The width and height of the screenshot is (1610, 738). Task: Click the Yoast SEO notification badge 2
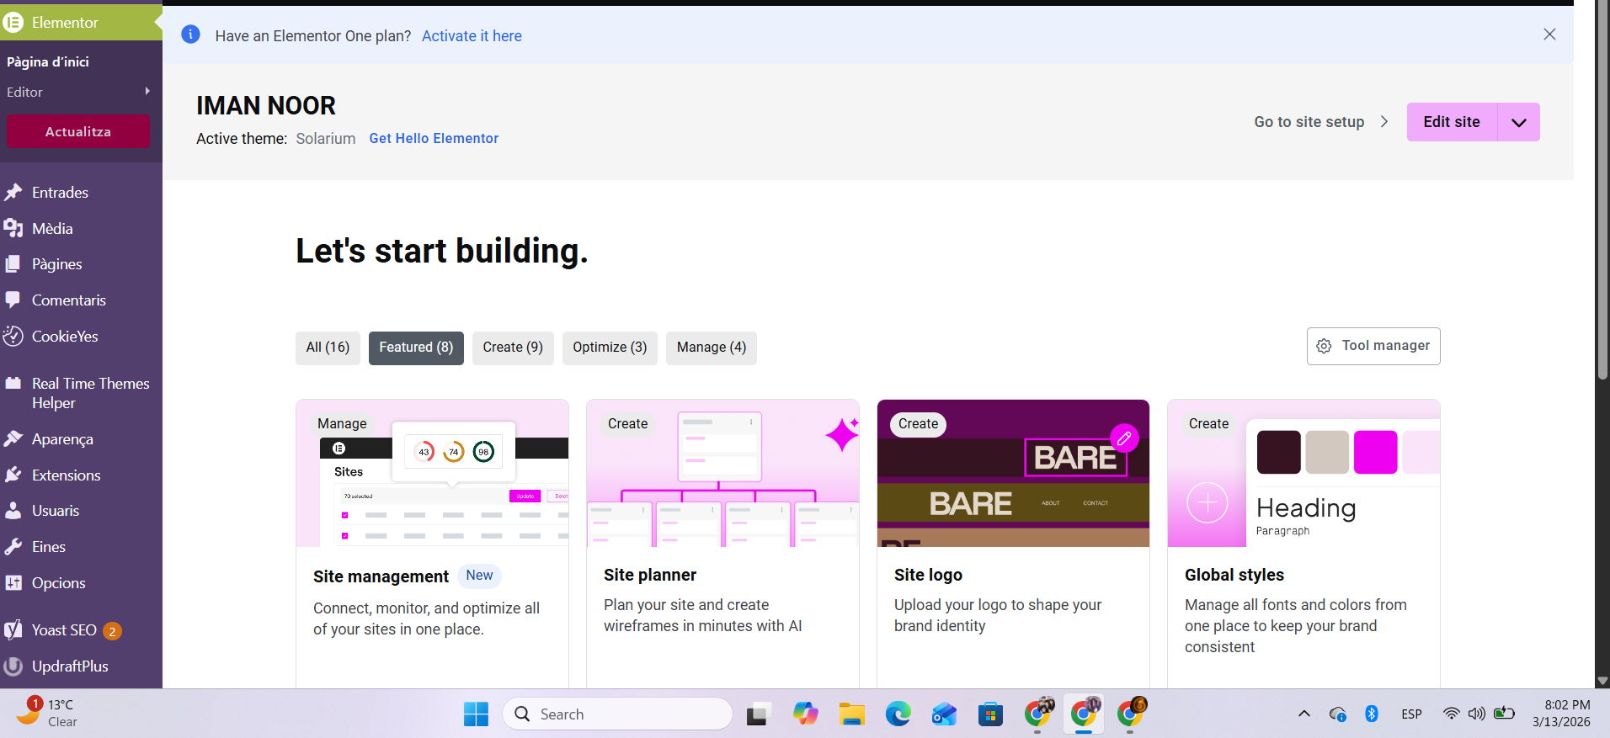112,631
